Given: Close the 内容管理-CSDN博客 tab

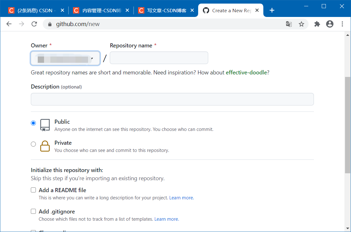Looking at the screenshot, I should tap(127, 10).
